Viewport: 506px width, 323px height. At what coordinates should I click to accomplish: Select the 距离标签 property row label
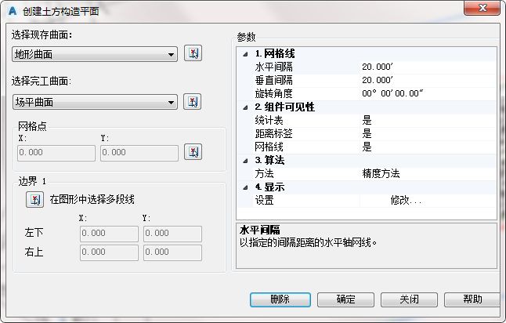pyautogui.click(x=273, y=134)
